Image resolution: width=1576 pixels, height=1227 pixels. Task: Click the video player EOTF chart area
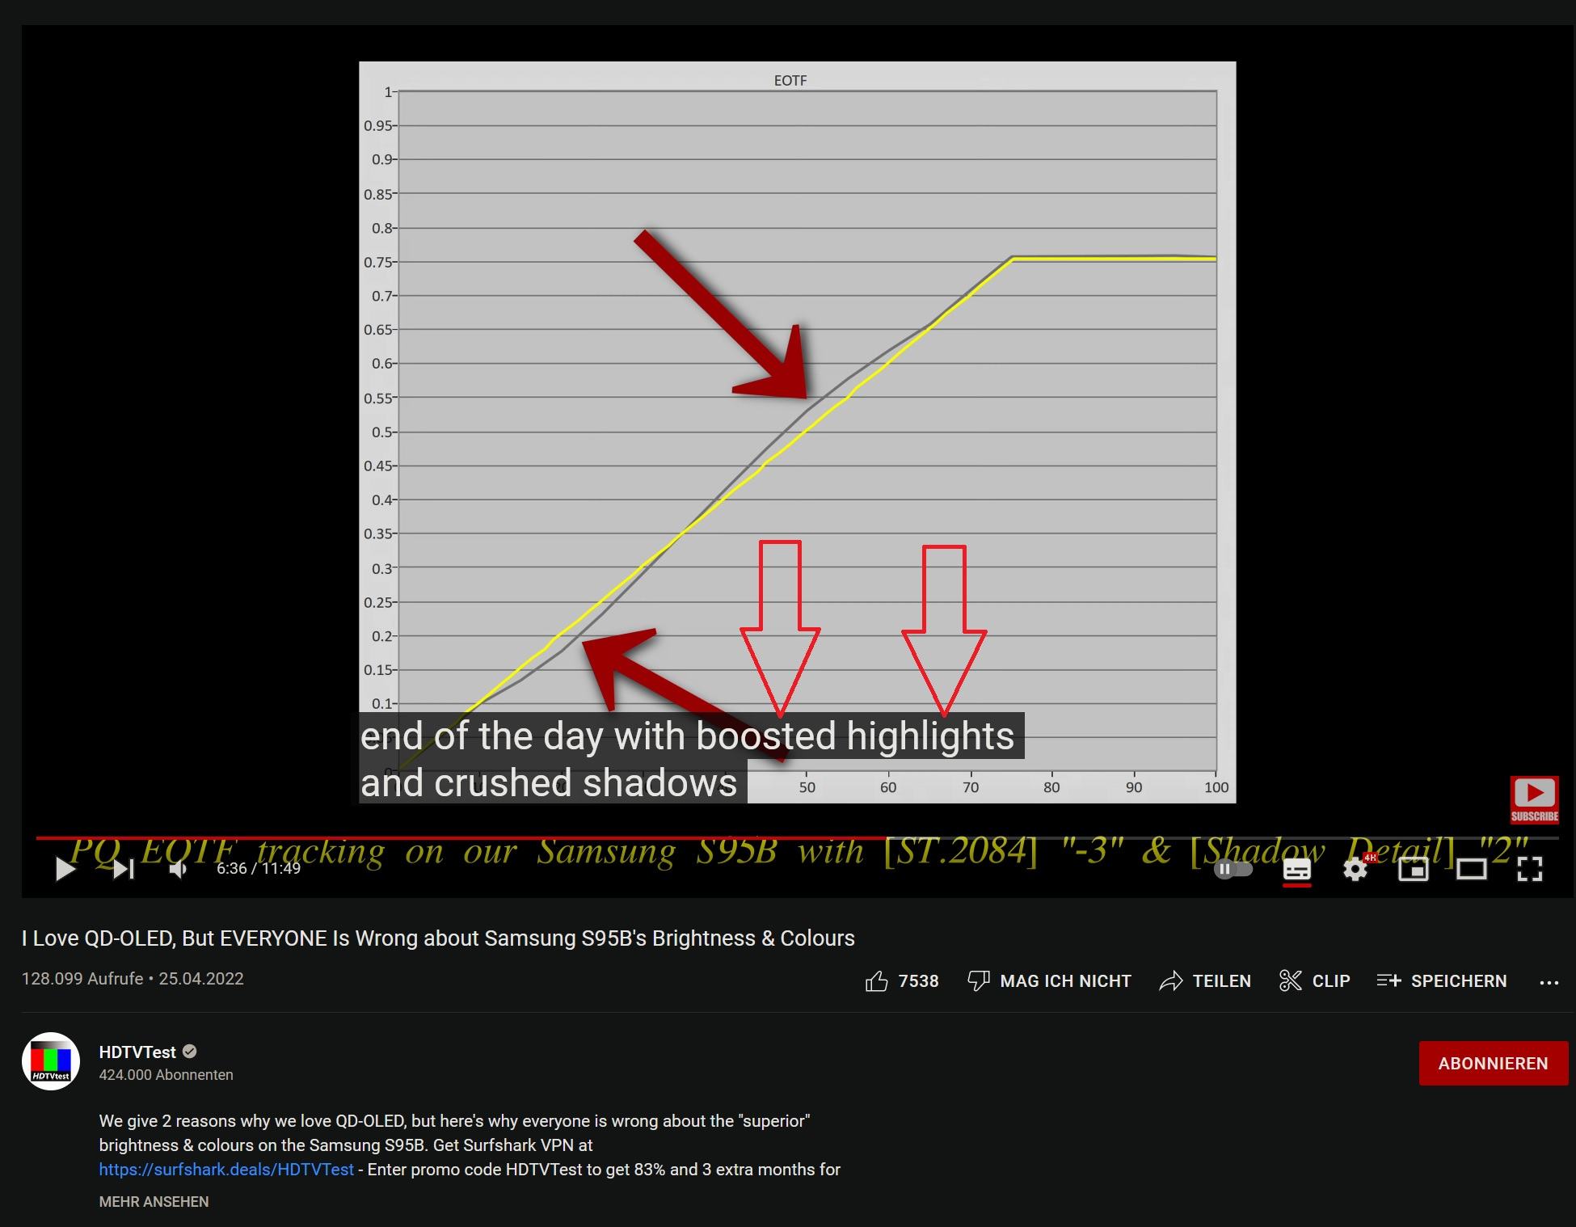[x=797, y=432]
